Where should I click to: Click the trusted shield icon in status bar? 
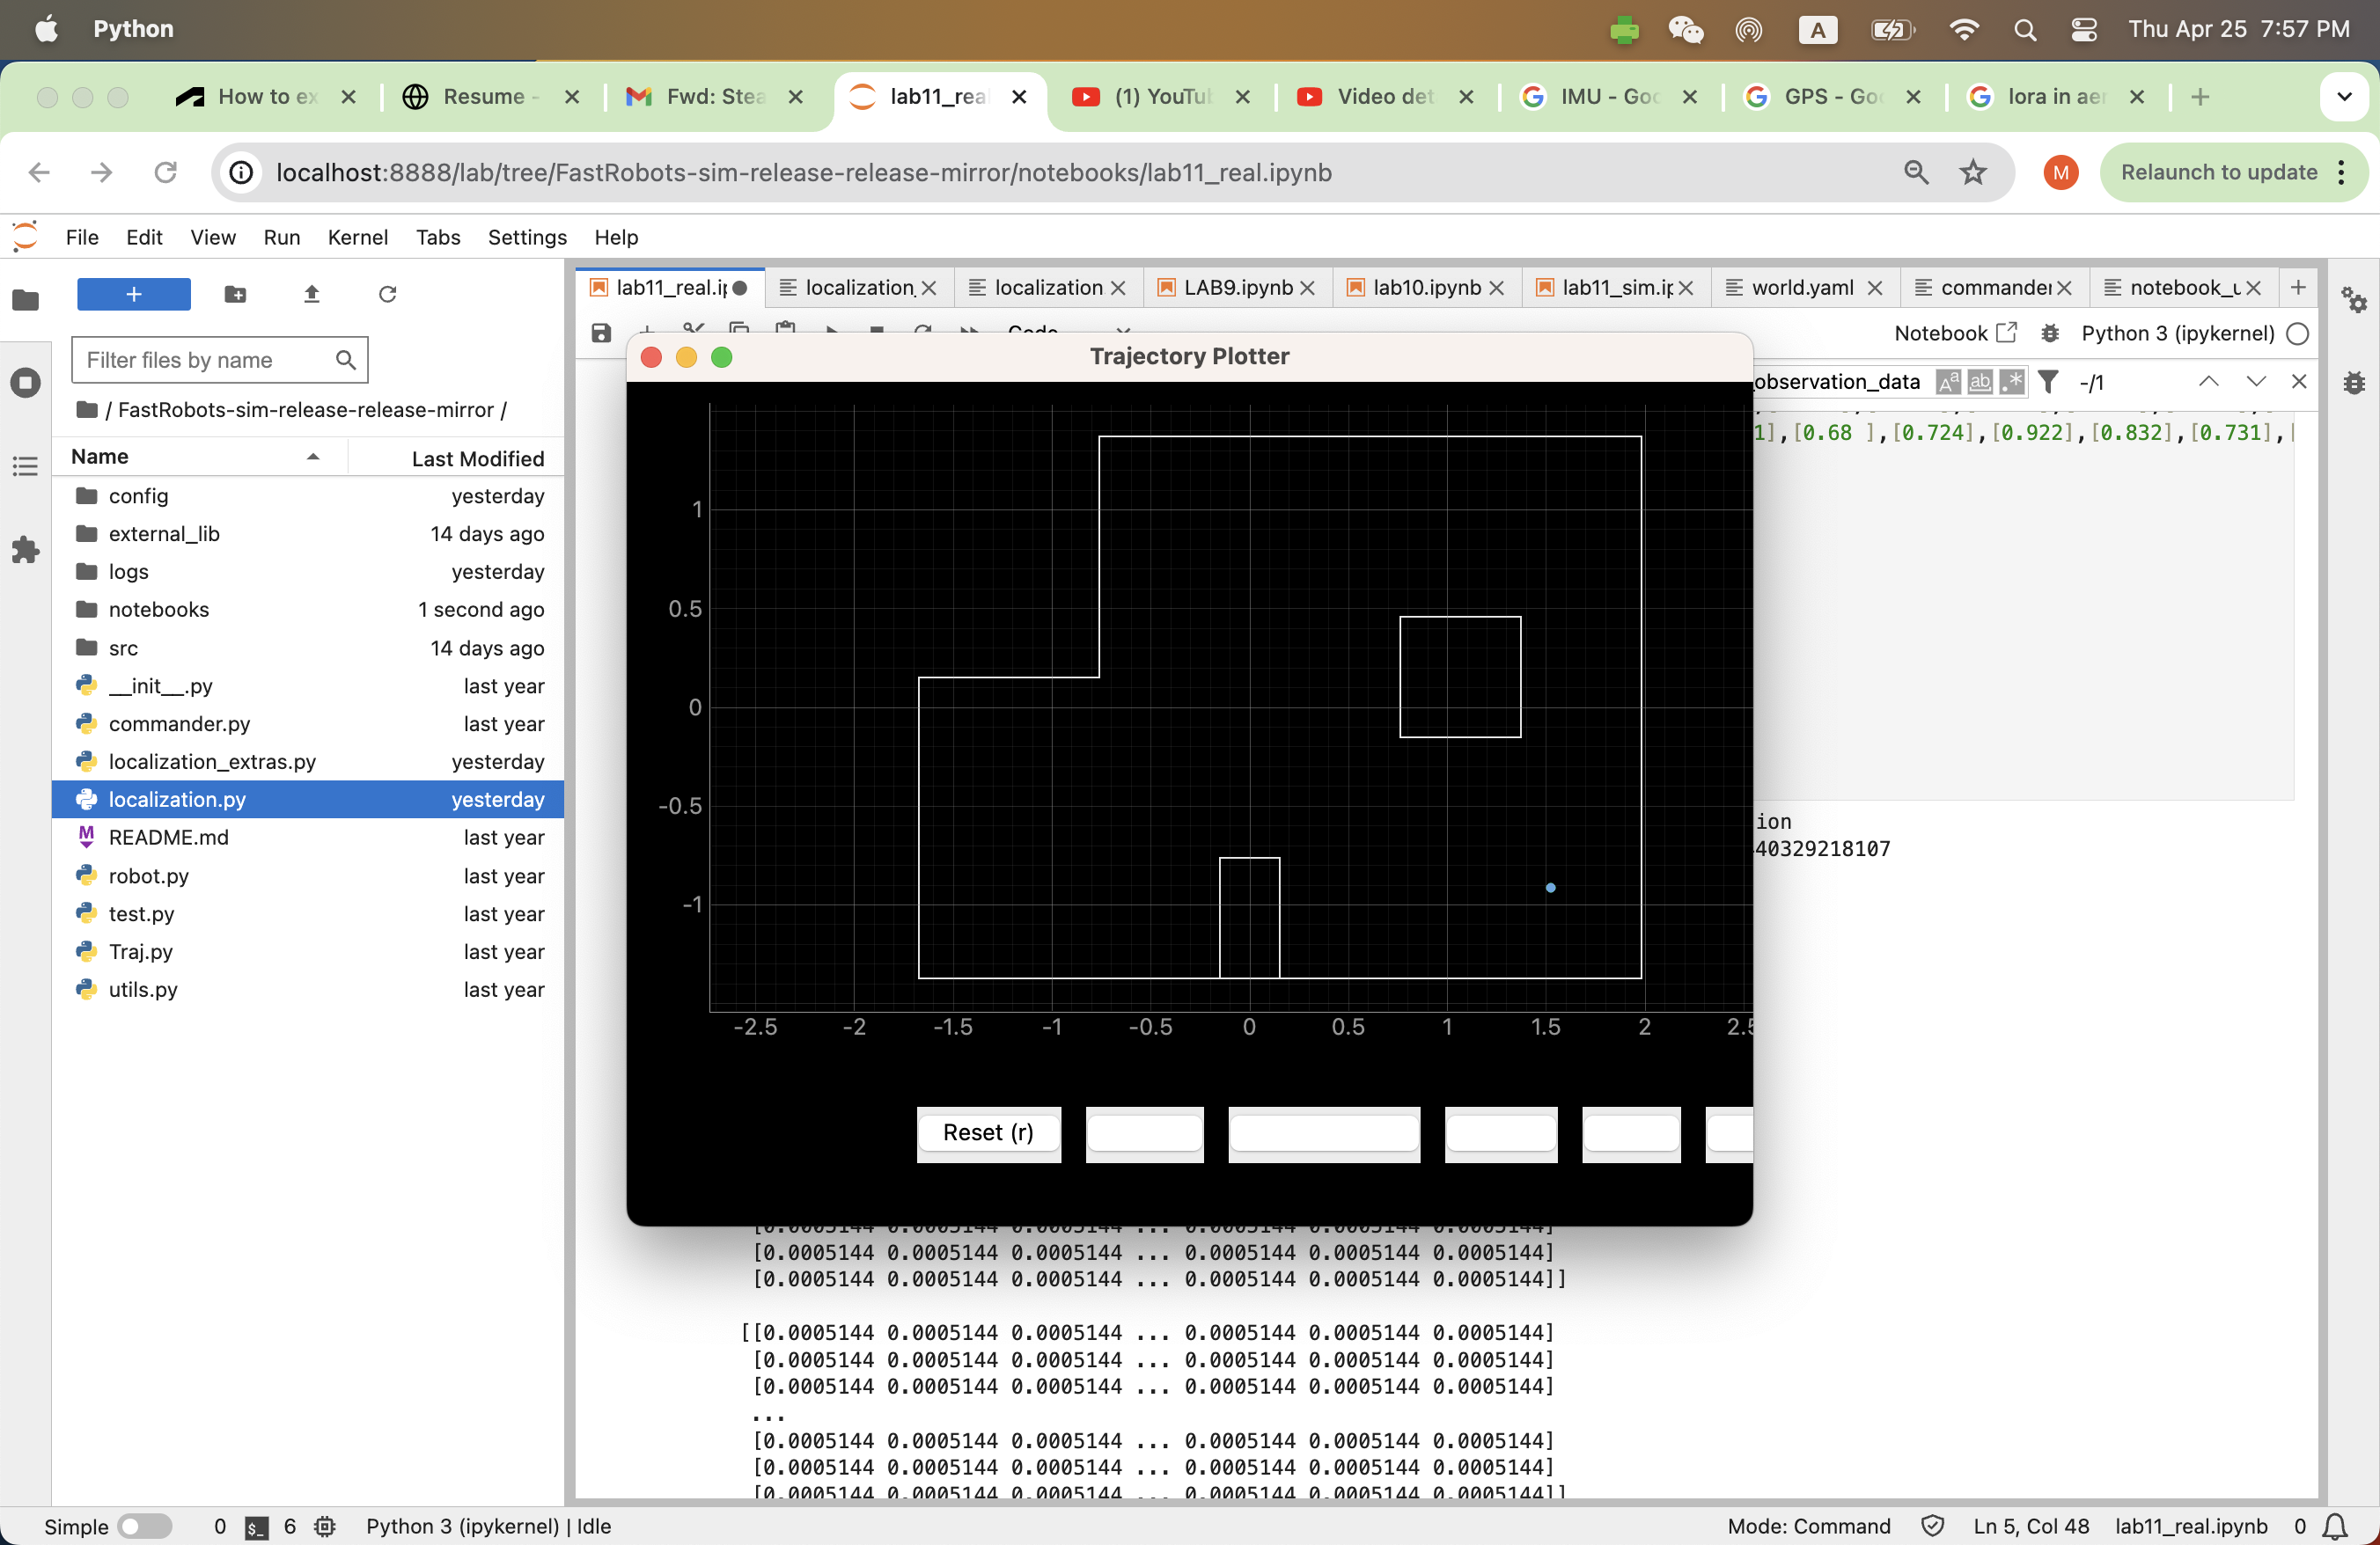coord(1933,1526)
